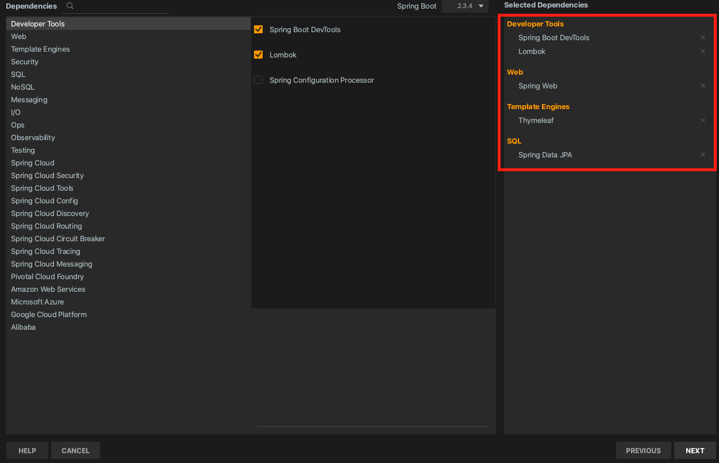Select the Testing category
Image resolution: width=719 pixels, height=463 pixels.
pos(128,150)
